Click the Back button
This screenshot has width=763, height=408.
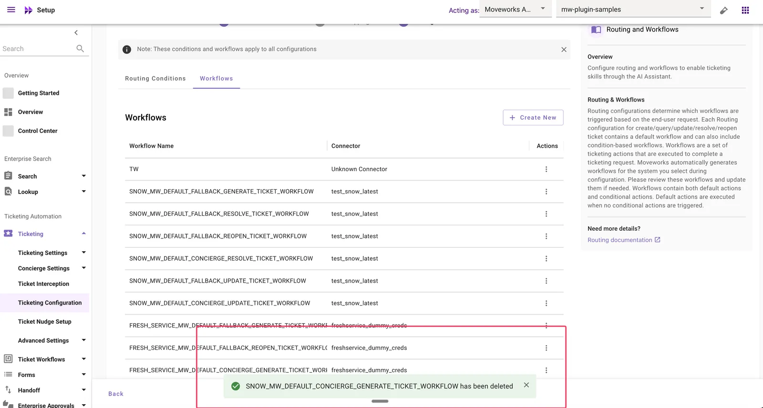(x=116, y=394)
